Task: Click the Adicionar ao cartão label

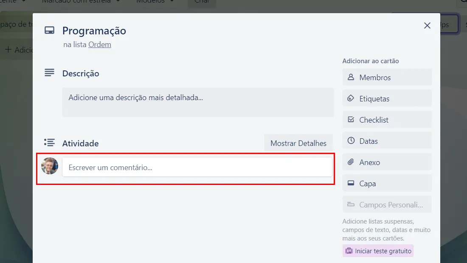Action: [371, 61]
